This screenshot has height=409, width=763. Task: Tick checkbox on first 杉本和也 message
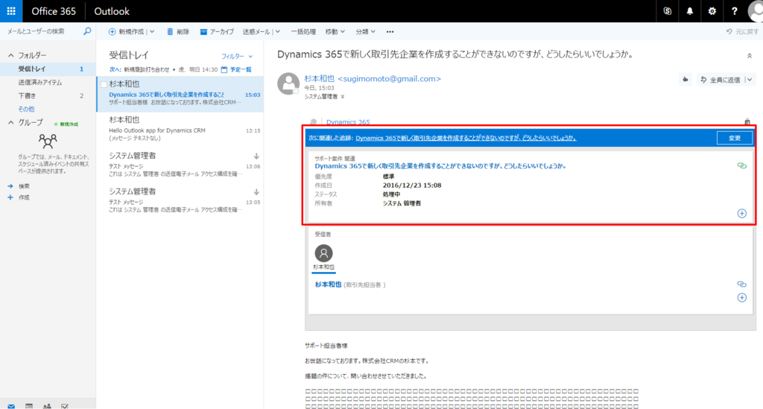104,85
